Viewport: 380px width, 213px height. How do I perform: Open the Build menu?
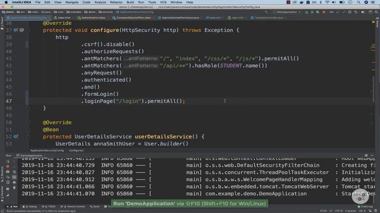(130, 2)
